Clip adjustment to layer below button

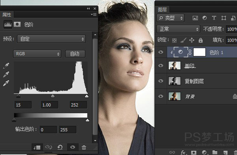(x=37, y=147)
